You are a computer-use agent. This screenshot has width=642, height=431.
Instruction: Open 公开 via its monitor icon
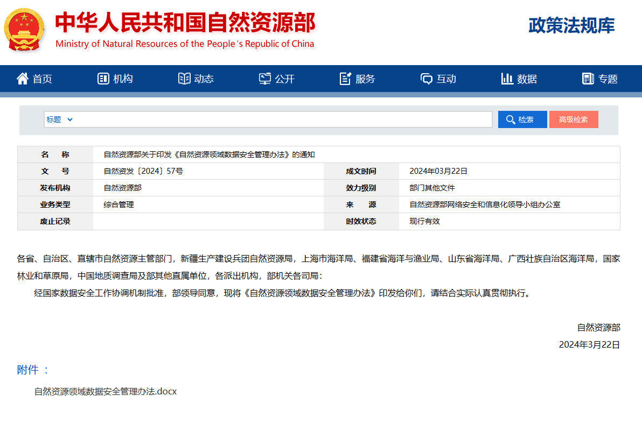[264, 79]
